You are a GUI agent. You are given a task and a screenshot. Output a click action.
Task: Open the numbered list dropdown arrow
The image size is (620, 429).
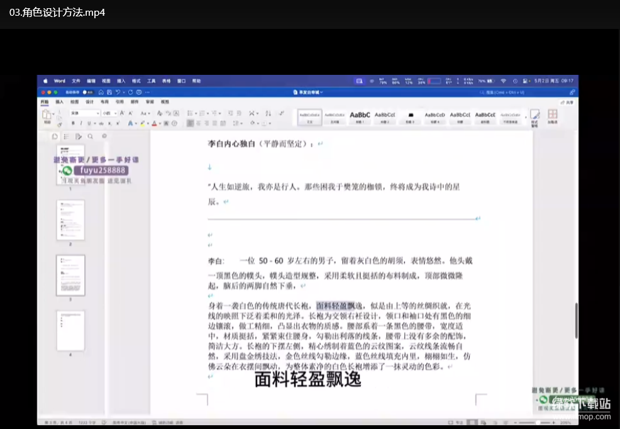coord(208,113)
